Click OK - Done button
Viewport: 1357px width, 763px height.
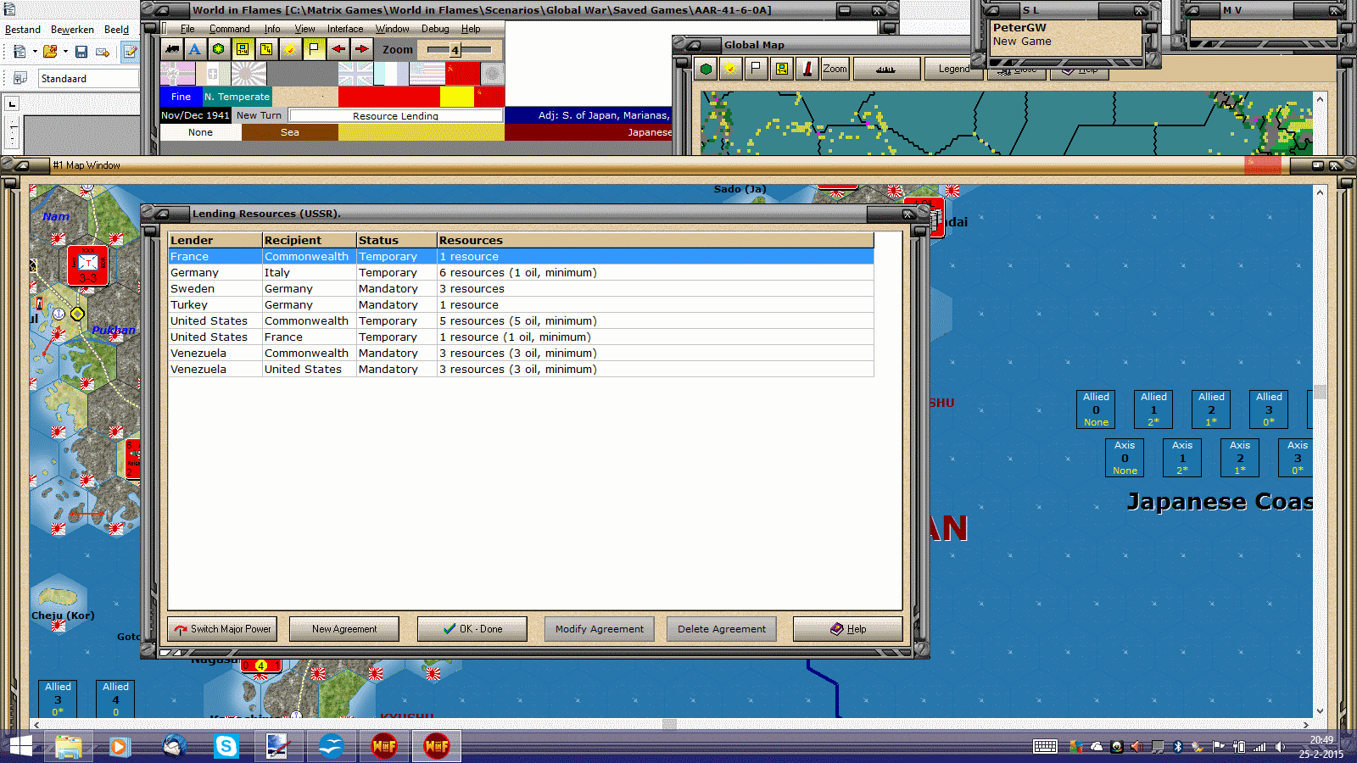pos(472,629)
